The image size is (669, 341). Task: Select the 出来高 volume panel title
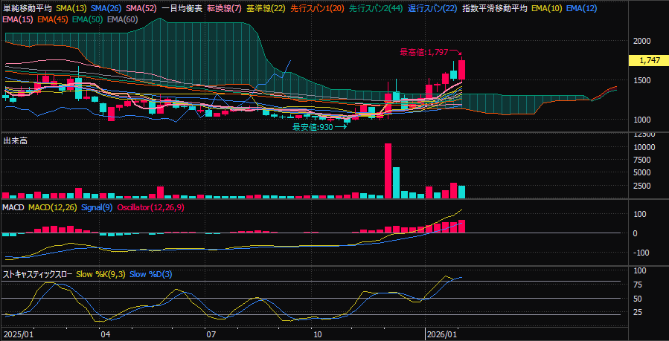click(16, 140)
